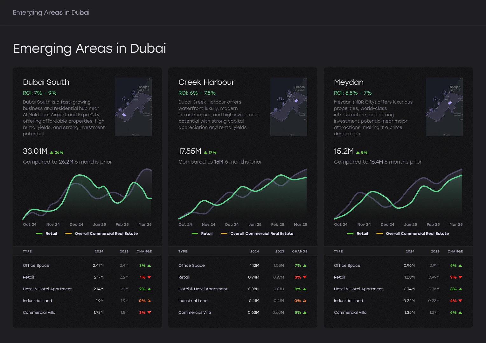Viewport: 486px width, 343px height.
Task: Click Meydan Industrial Land down arrow
Action: click(460, 301)
